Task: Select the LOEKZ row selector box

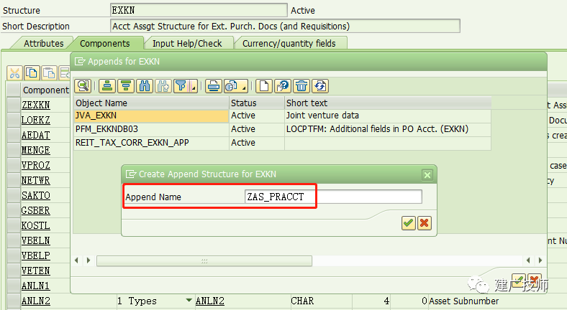Action: [x=14, y=120]
